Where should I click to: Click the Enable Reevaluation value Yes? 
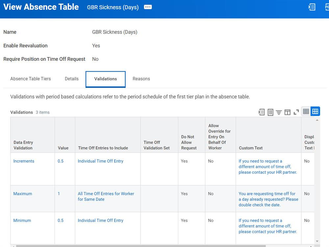tap(96, 45)
